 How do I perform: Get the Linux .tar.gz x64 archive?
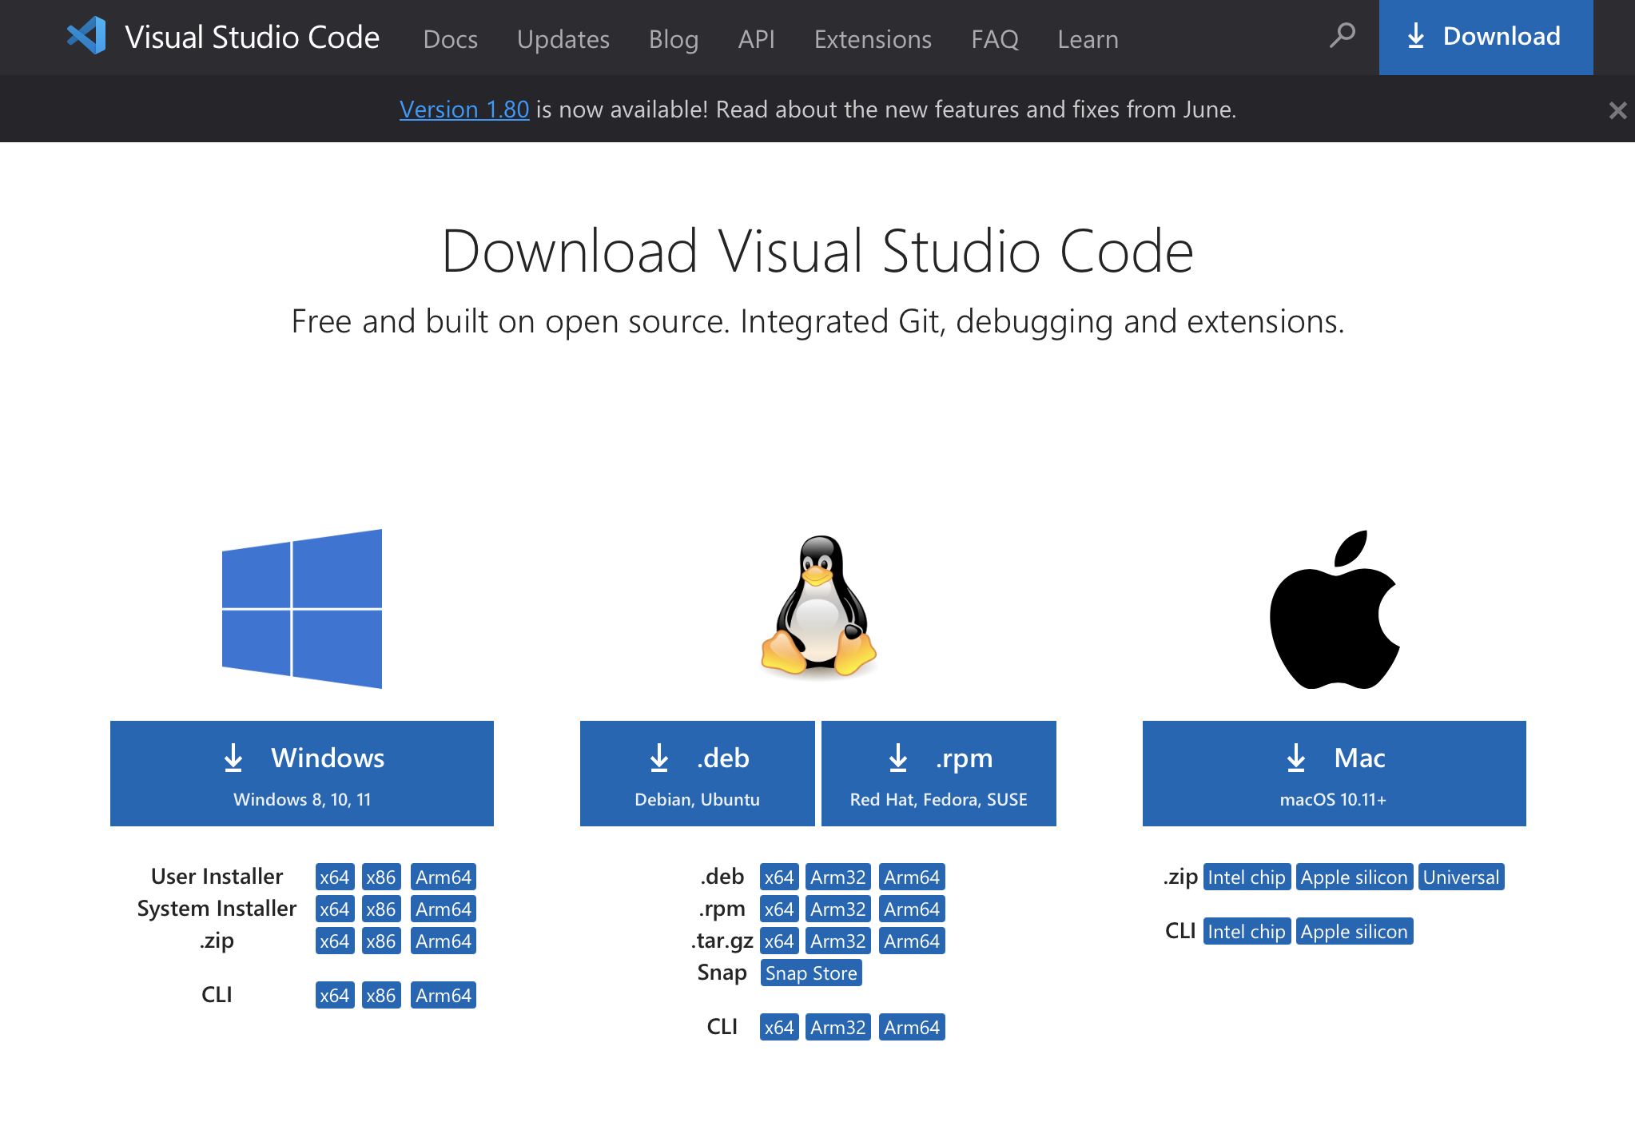pos(779,941)
